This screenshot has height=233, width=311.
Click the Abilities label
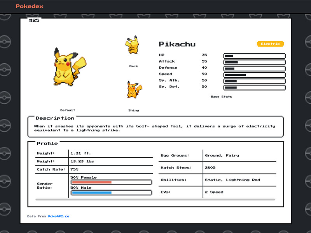tap(173, 180)
